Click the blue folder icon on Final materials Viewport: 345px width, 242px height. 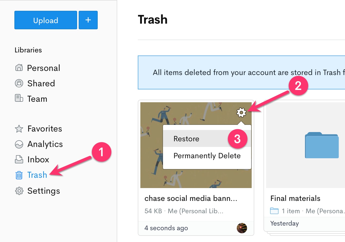tap(322, 145)
